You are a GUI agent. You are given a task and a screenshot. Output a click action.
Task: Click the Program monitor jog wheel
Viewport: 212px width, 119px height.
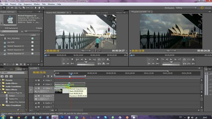click(x=171, y=64)
